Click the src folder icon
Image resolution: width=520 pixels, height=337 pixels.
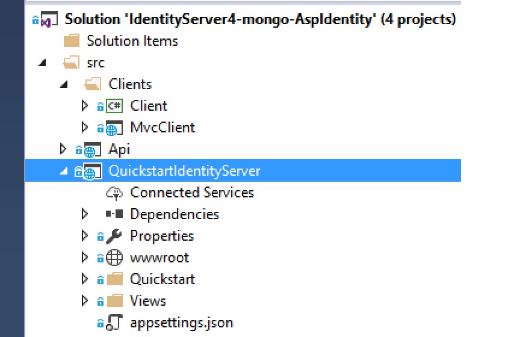point(71,63)
